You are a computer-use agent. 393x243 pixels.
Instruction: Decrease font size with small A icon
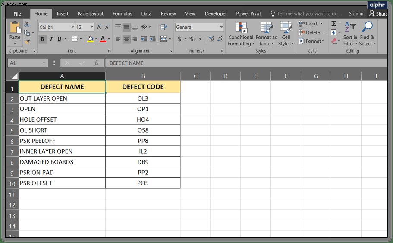107,27
